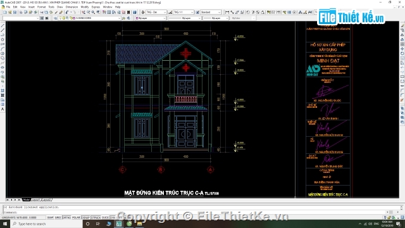The image size is (405, 228).
Task: Click the coordinates readout in status bar
Action: pyautogui.click(x=23, y=218)
